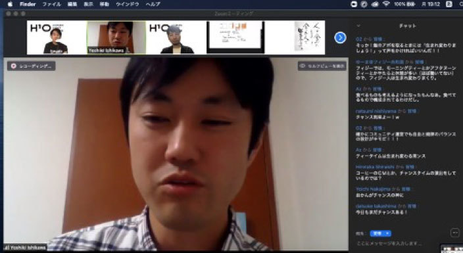Image resolution: width=463 pixels, height=253 pixels.
Task: Click the menu bar clock
Action: [431, 4]
